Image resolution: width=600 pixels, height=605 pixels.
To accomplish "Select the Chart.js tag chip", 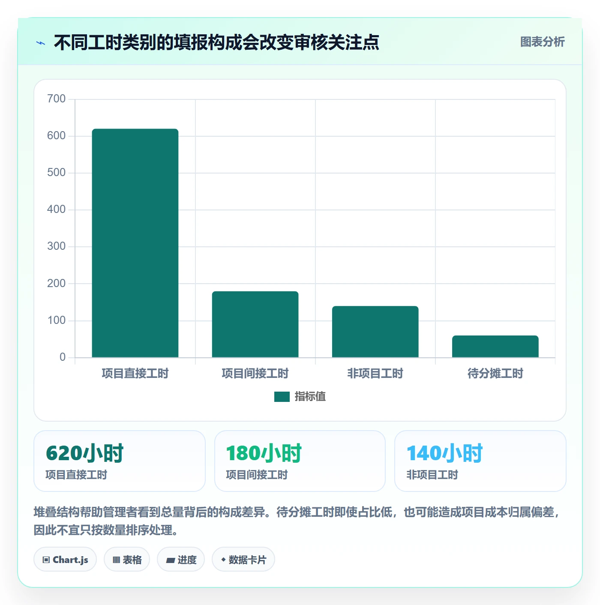I will pos(65,560).
